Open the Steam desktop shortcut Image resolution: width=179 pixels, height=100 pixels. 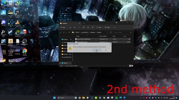click(11, 32)
